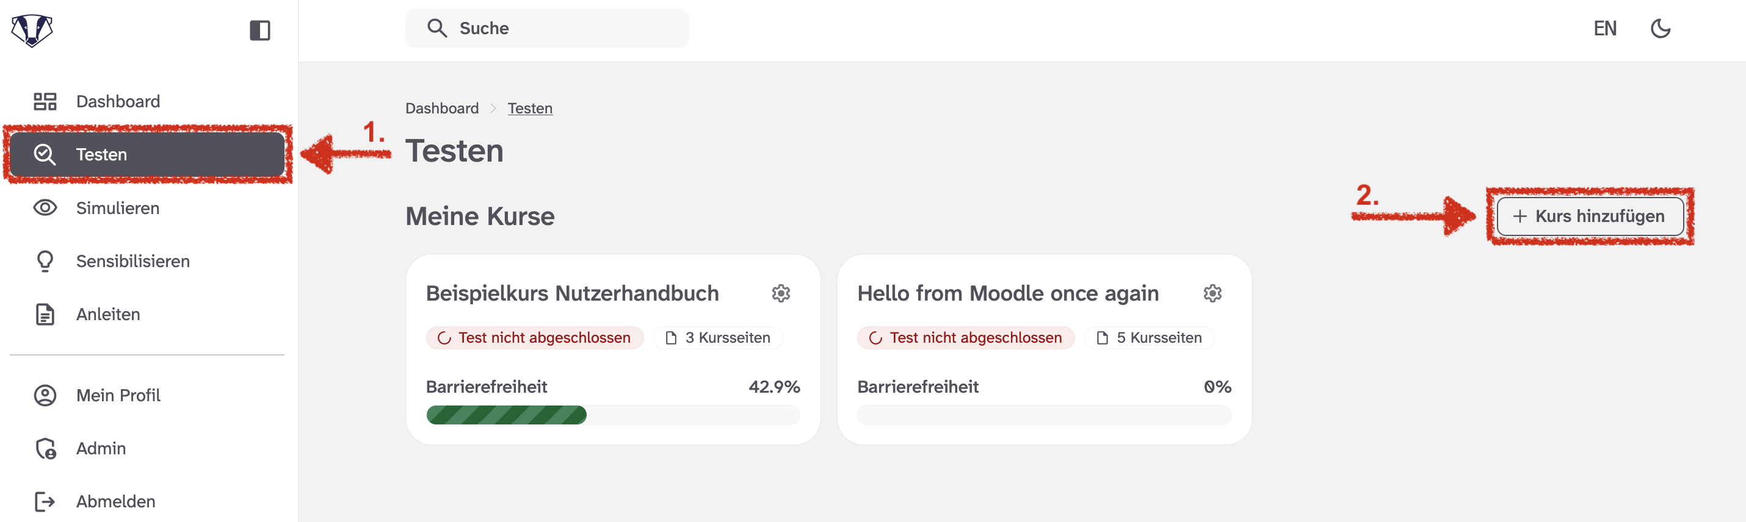Click the search magnifier icon

click(x=437, y=28)
